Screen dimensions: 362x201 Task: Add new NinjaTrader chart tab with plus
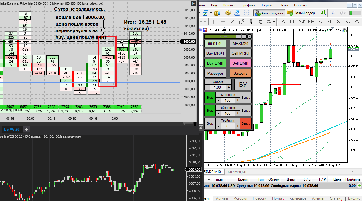(26, 129)
